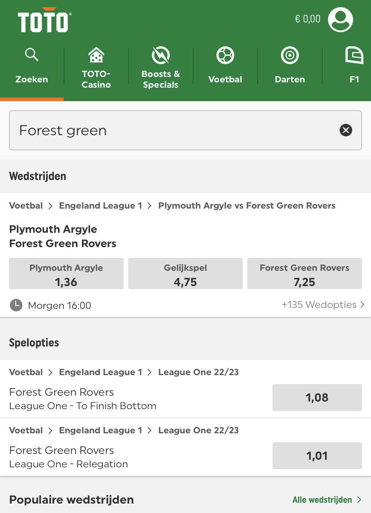Screen dimensions: 371x513
Task: Open Plymouth Argyle vs Forest Green Rovers breadcrumb
Action: [x=246, y=206]
